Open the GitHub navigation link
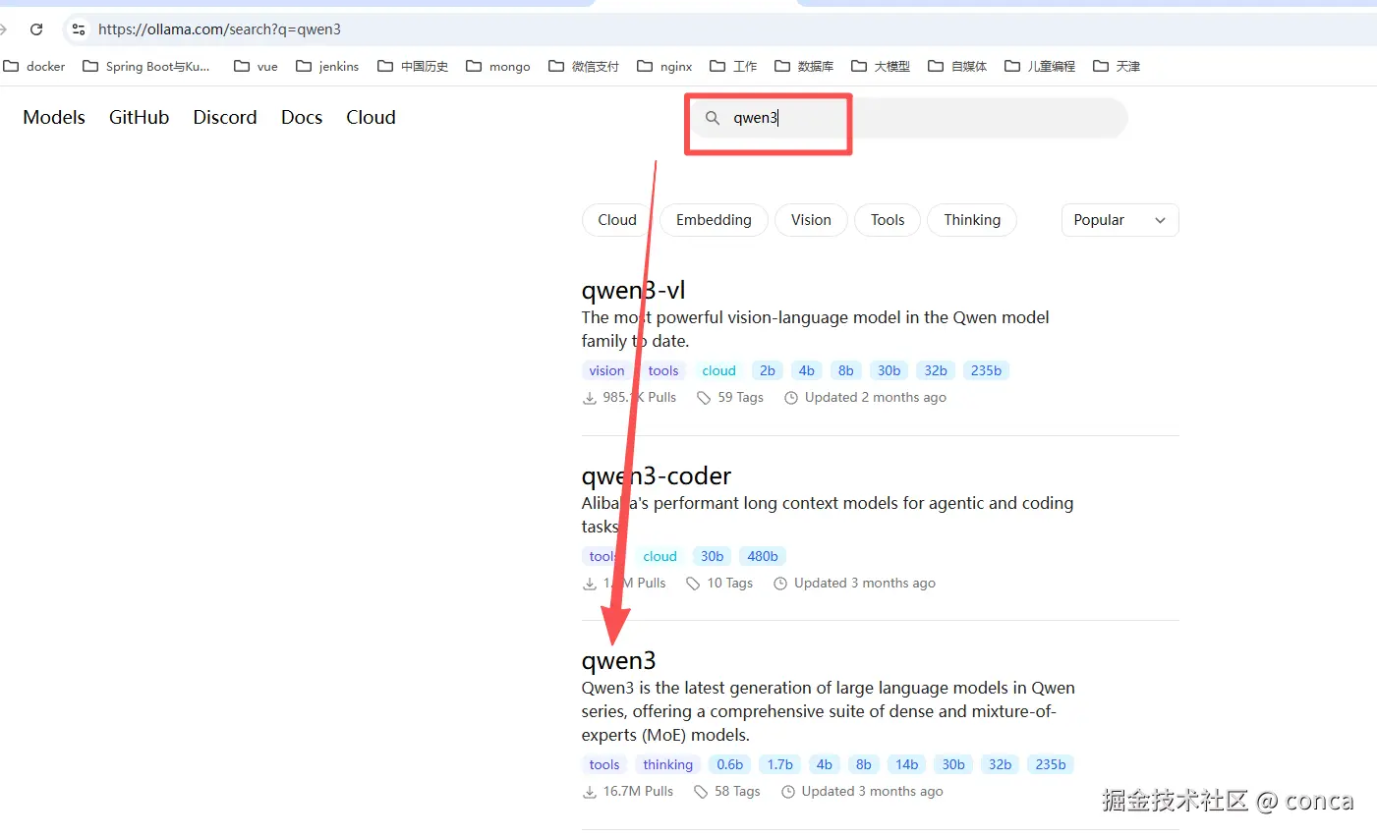1377x837 pixels. [139, 117]
